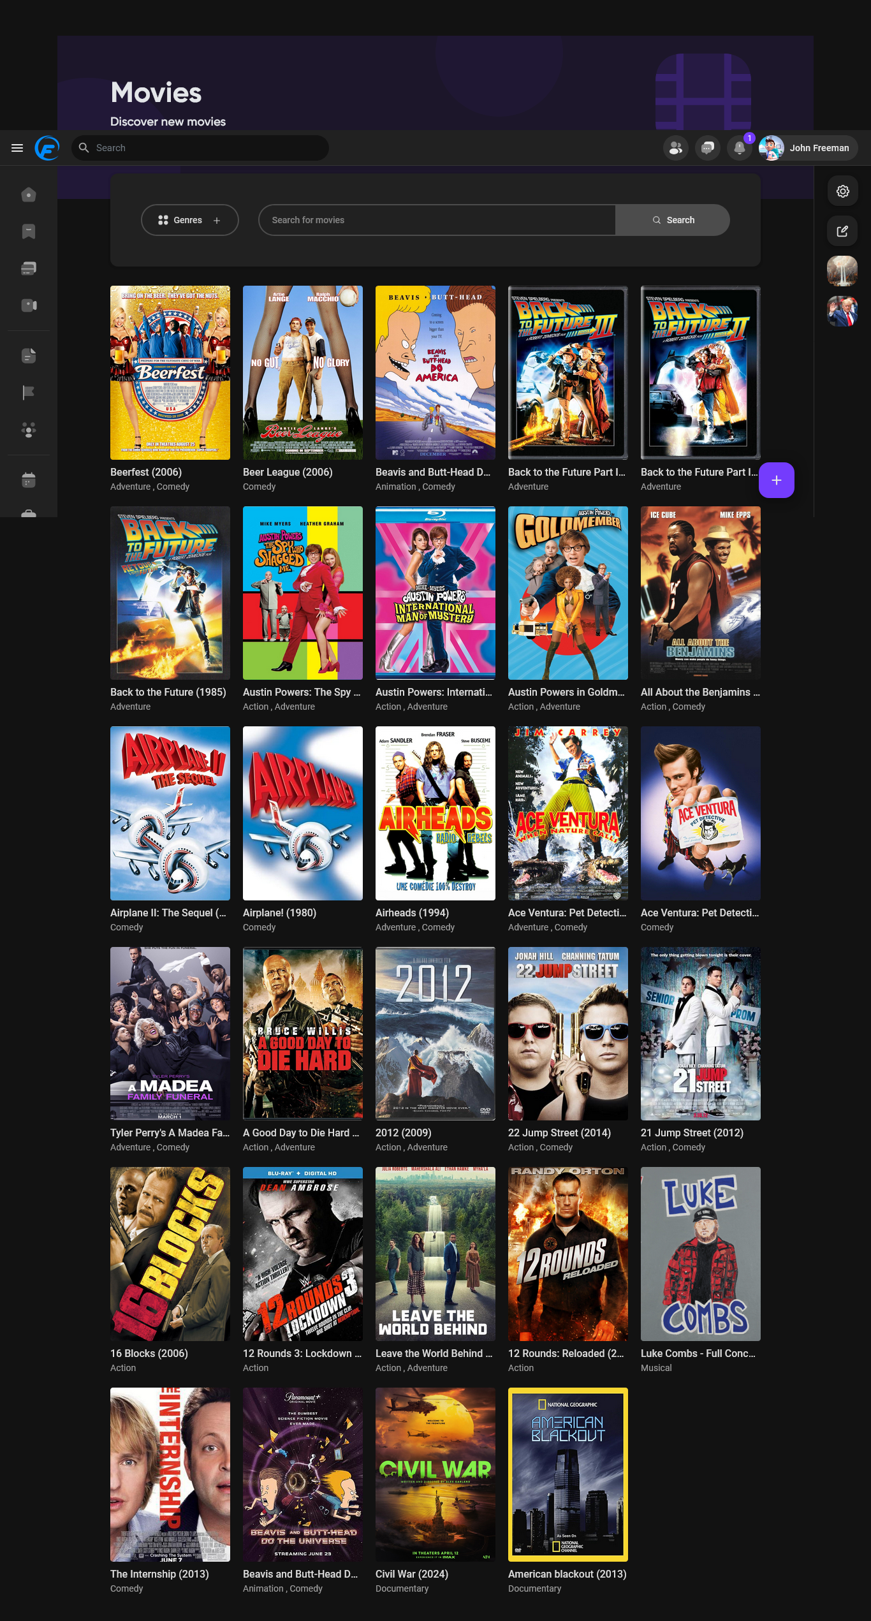Click the movie Search button
This screenshot has height=1621, width=871.
click(x=673, y=220)
